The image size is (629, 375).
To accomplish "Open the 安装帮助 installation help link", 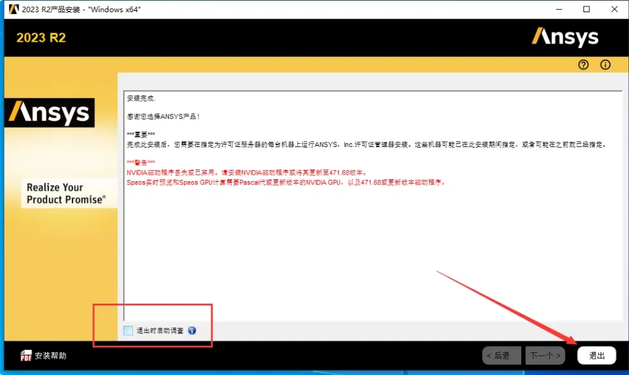I will tap(51, 355).
